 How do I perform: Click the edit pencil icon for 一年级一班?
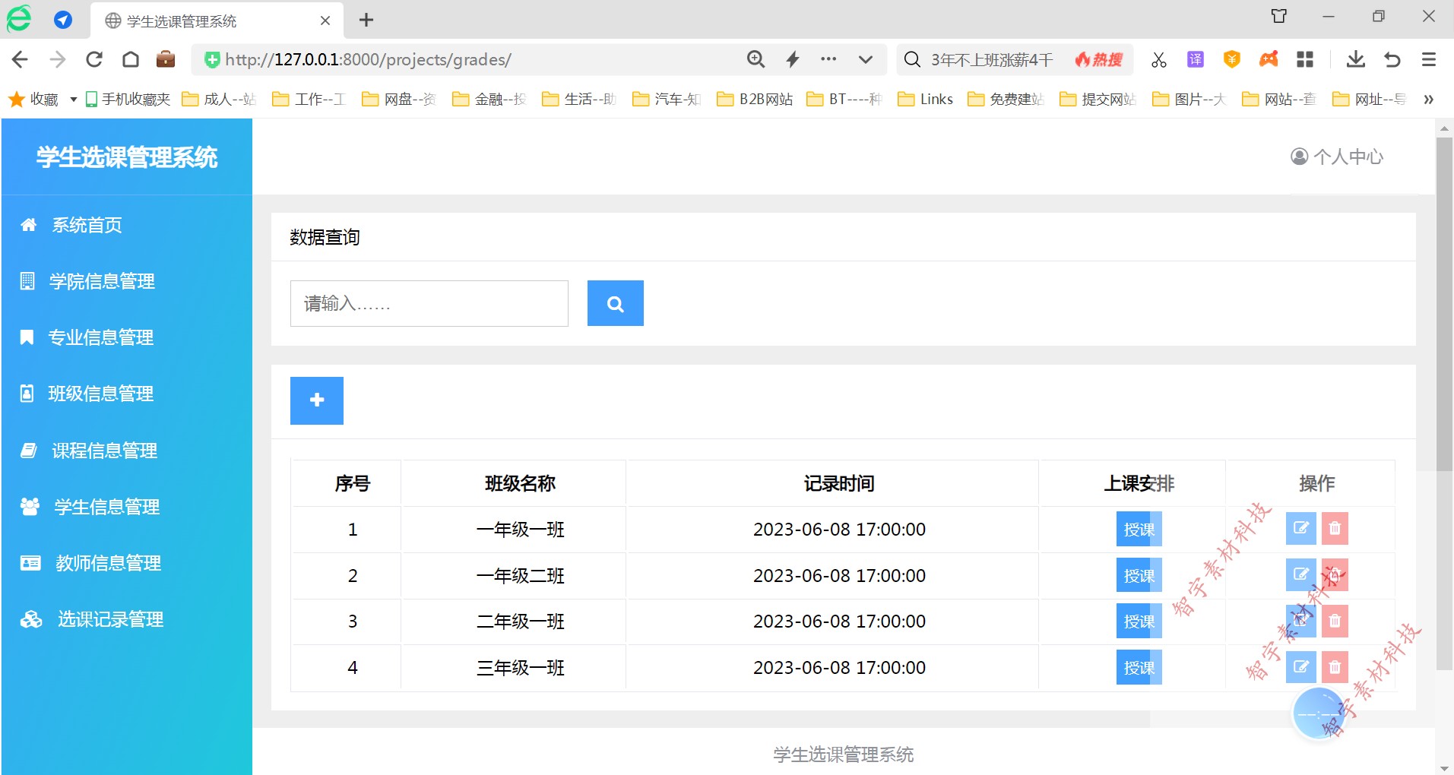[1300, 529]
